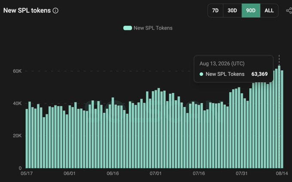Viewport: 292px width, 182px height.
Task: Click the 63,369 tooltip value
Action: point(259,74)
